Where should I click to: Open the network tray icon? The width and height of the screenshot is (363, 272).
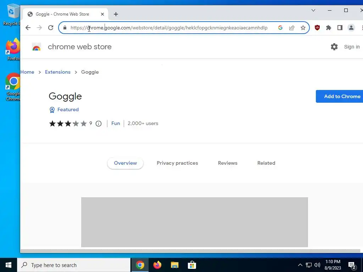[x=309, y=265]
